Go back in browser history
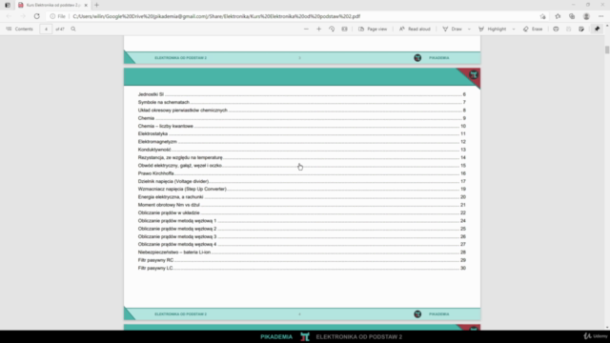610x343 pixels. pyautogui.click(x=9, y=16)
